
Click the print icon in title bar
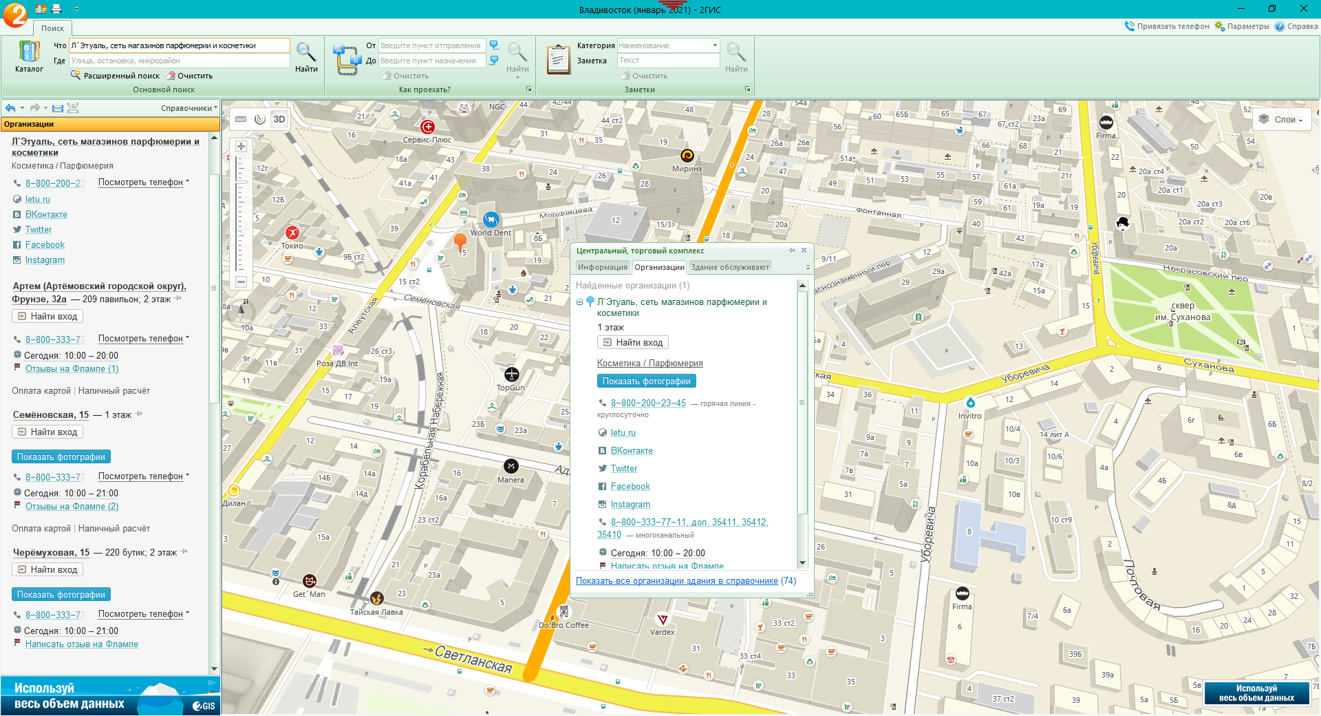point(56,9)
